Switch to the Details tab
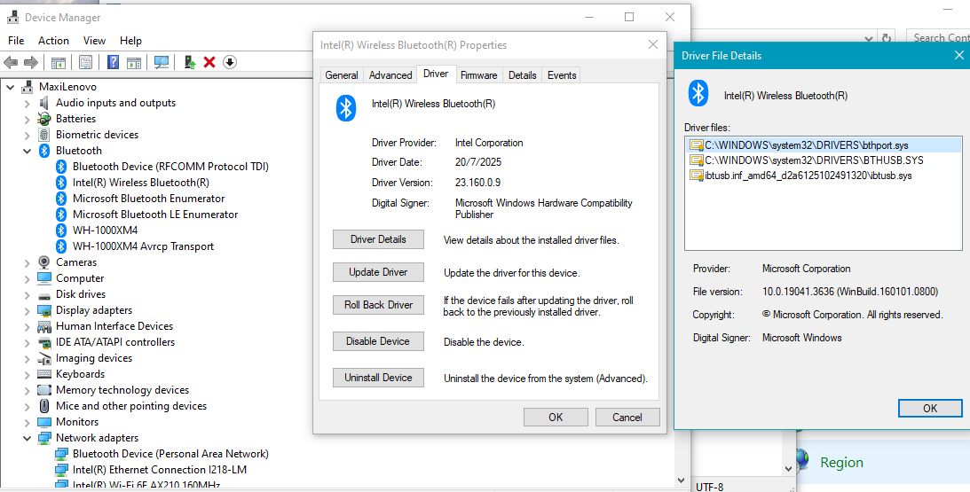The image size is (970, 492). (522, 74)
